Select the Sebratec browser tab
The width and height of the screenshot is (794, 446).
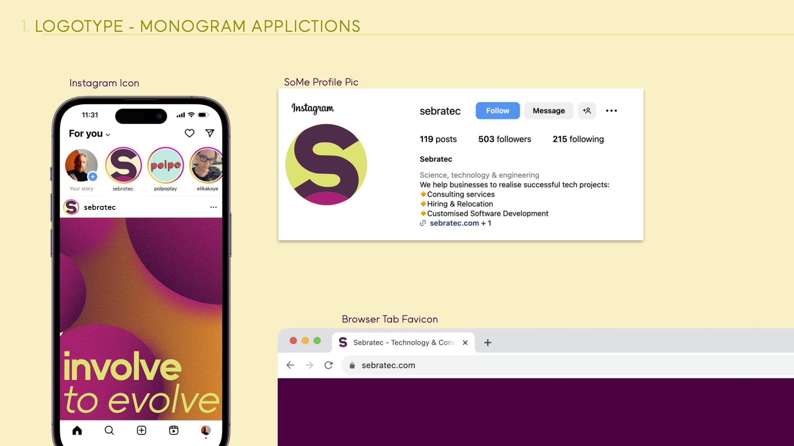click(x=403, y=342)
